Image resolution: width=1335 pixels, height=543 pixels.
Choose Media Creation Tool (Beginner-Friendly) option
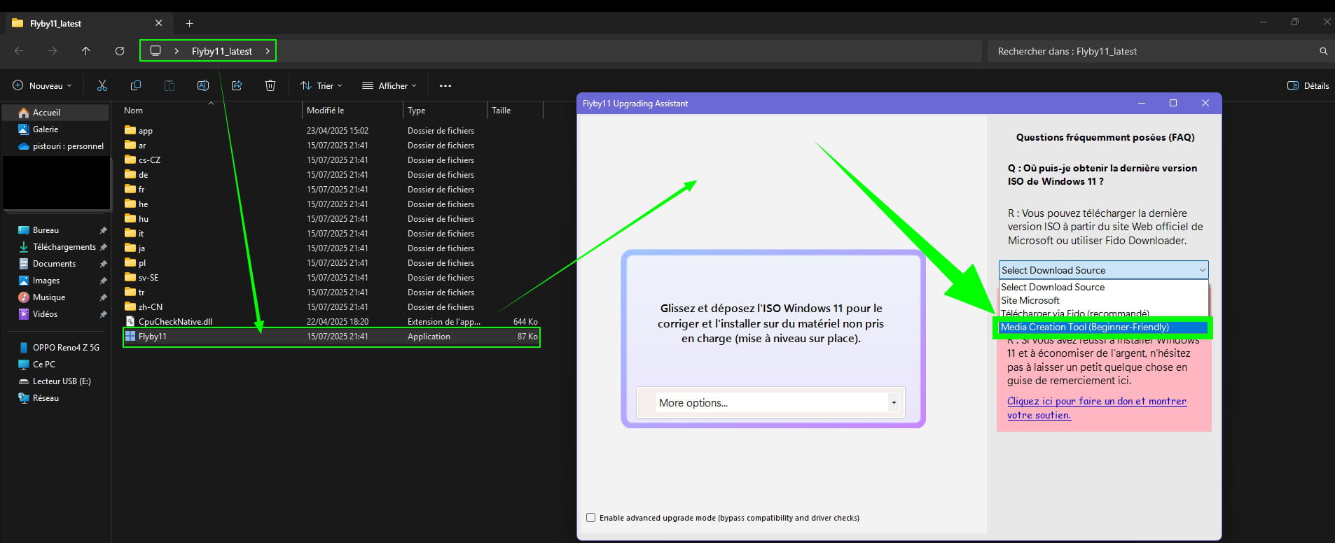[x=1103, y=327]
